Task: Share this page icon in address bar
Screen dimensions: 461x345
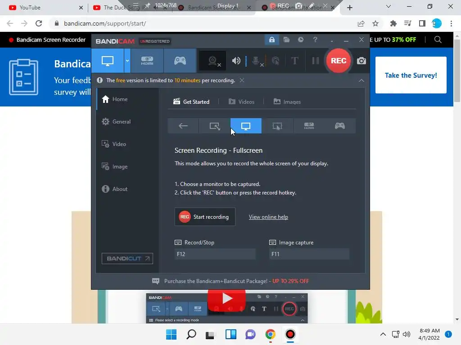Action: (x=361, y=23)
